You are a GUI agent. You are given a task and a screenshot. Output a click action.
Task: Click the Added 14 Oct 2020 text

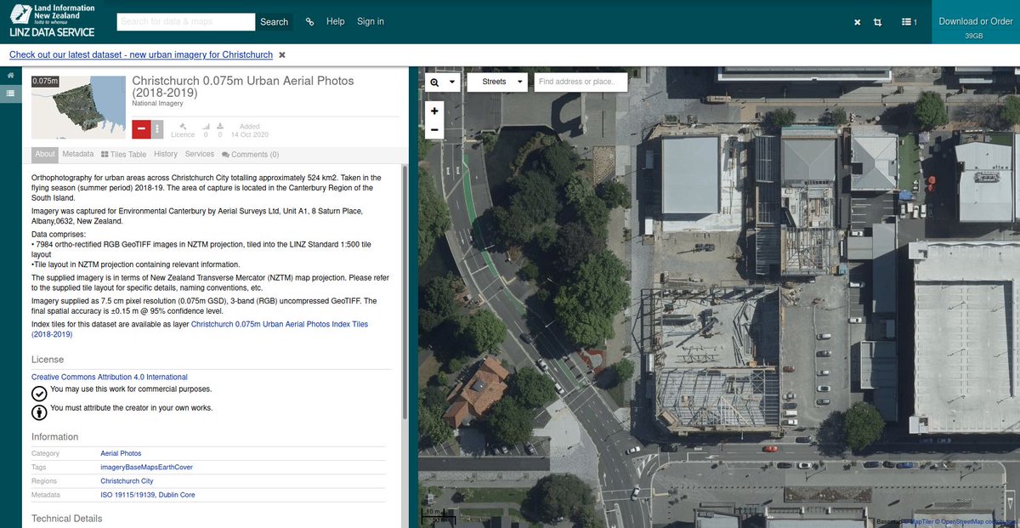(249, 131)
